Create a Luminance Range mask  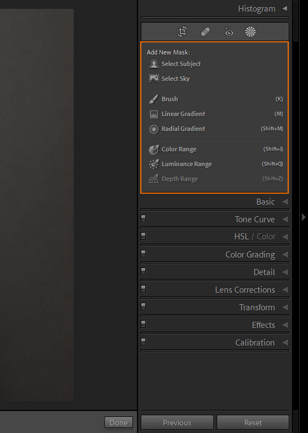click(216, 164)
